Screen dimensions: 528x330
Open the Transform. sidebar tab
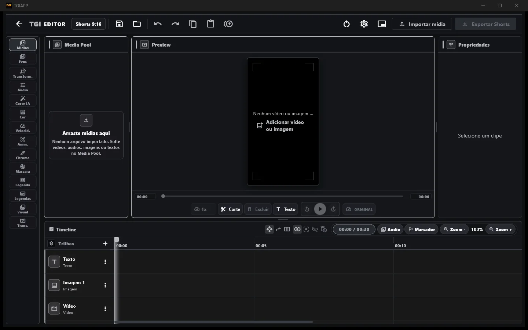(x=23, y=73)
